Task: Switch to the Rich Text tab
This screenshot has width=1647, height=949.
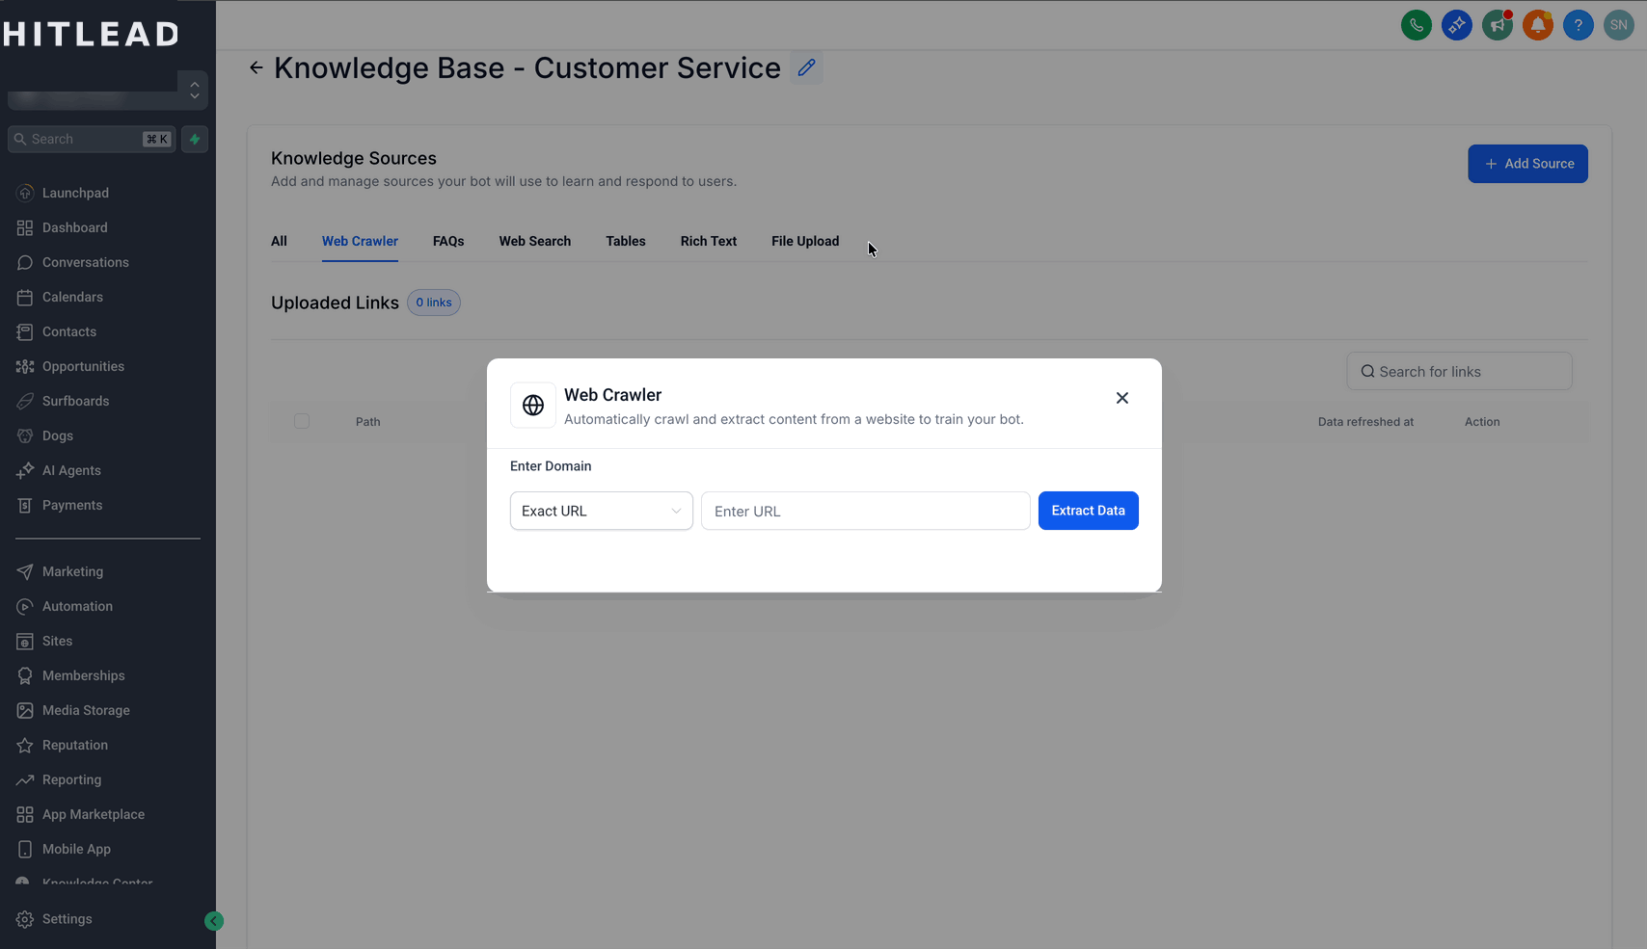Action: click(x=709, y=241)
